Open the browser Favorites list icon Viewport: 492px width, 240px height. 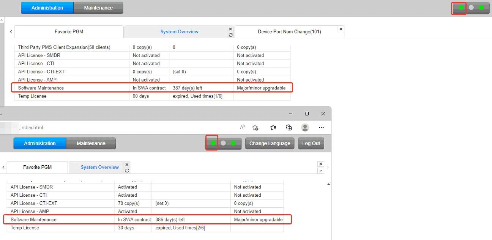(273, 127)
